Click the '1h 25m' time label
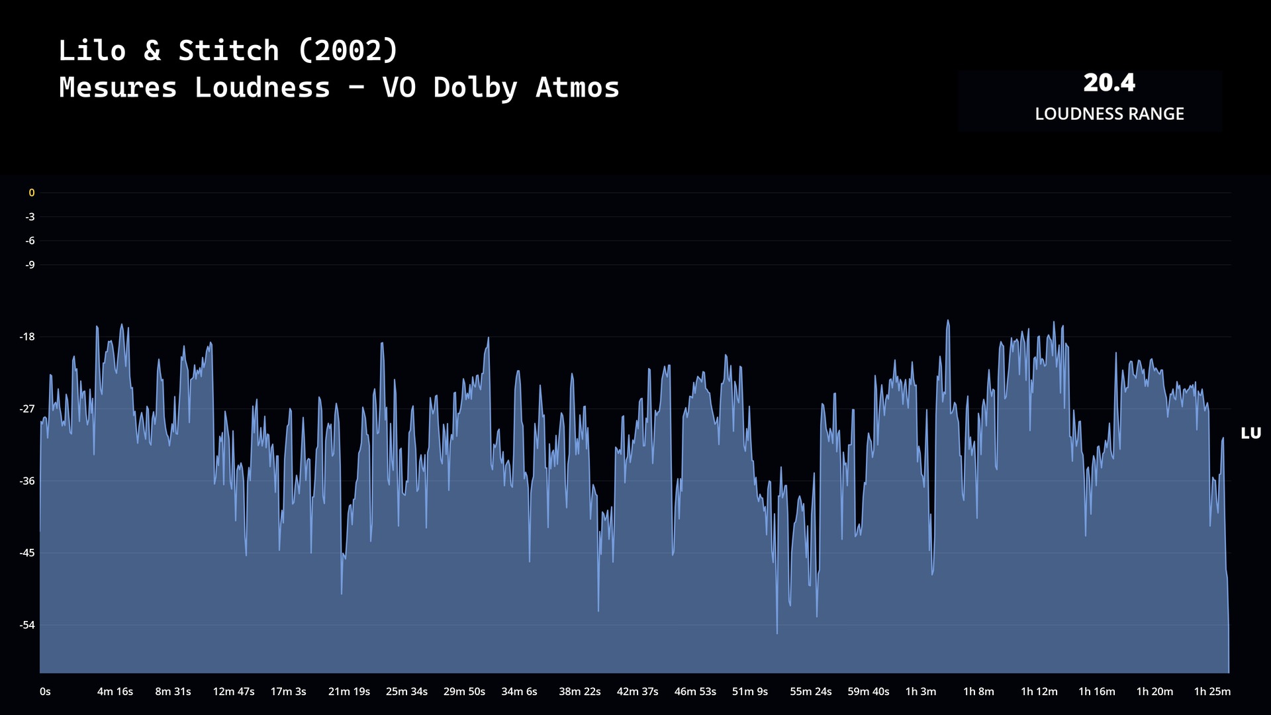 tap(1212, 692)
